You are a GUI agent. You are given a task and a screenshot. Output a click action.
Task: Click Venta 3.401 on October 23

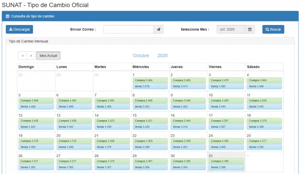tap(188, 147)
